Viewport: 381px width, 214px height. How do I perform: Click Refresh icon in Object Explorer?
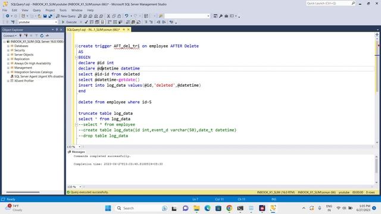coord(42,36)
